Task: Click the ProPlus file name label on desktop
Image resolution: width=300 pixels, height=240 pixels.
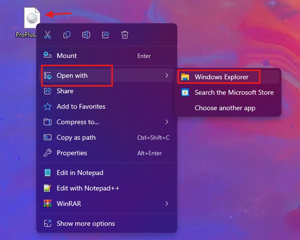Action: pyautogui.click(x=26, y=35)
